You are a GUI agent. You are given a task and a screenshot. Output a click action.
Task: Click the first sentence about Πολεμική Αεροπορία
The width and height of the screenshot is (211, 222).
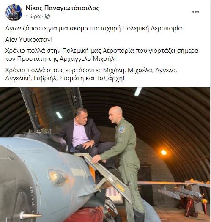pyautogui.click(x=94, y=29)
